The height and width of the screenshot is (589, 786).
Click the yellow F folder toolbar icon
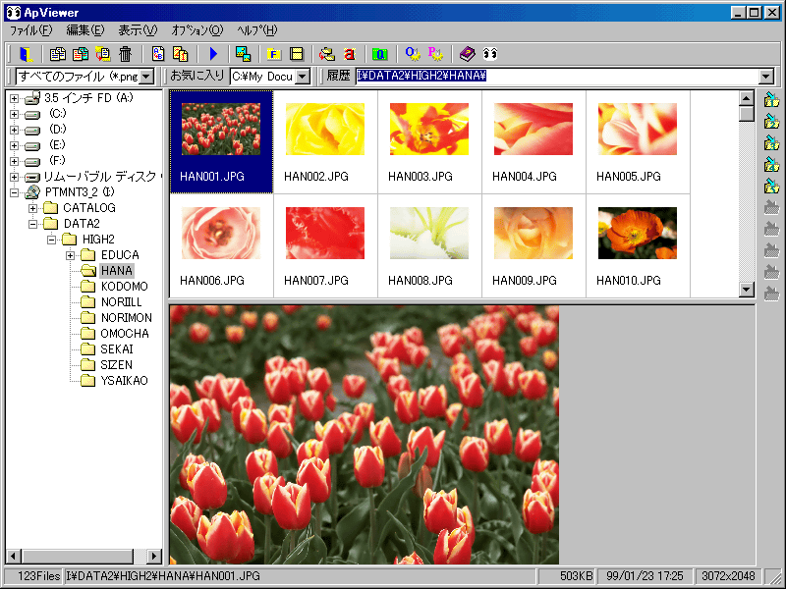[274, 54]
